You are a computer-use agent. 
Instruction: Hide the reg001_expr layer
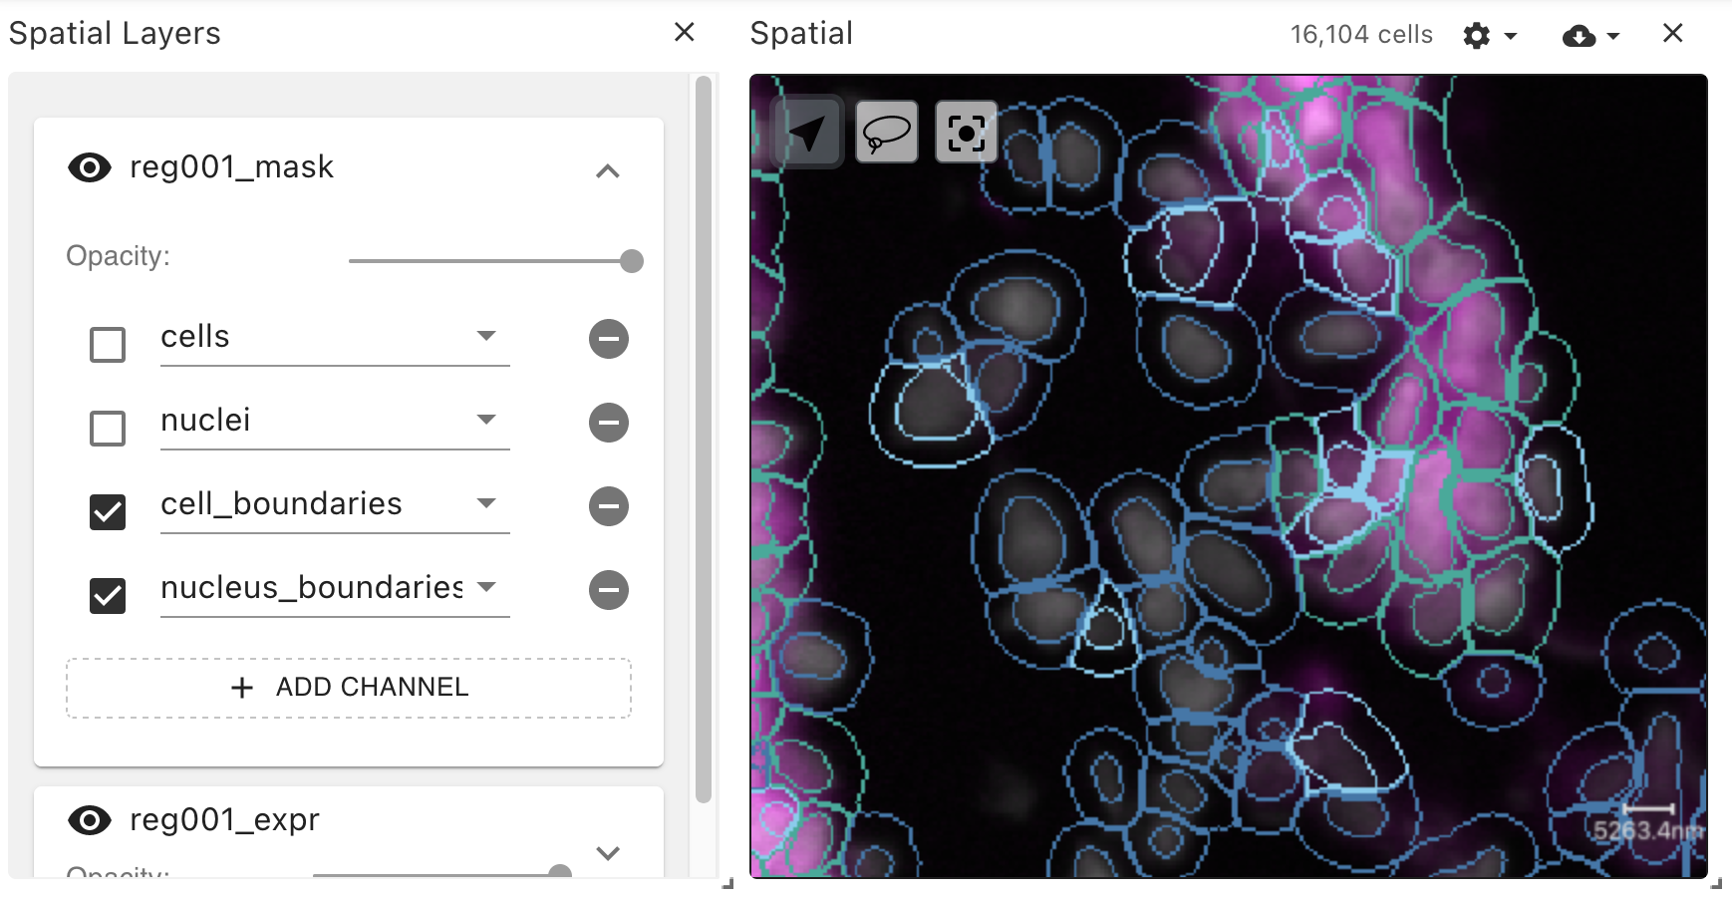coord(89,820)
